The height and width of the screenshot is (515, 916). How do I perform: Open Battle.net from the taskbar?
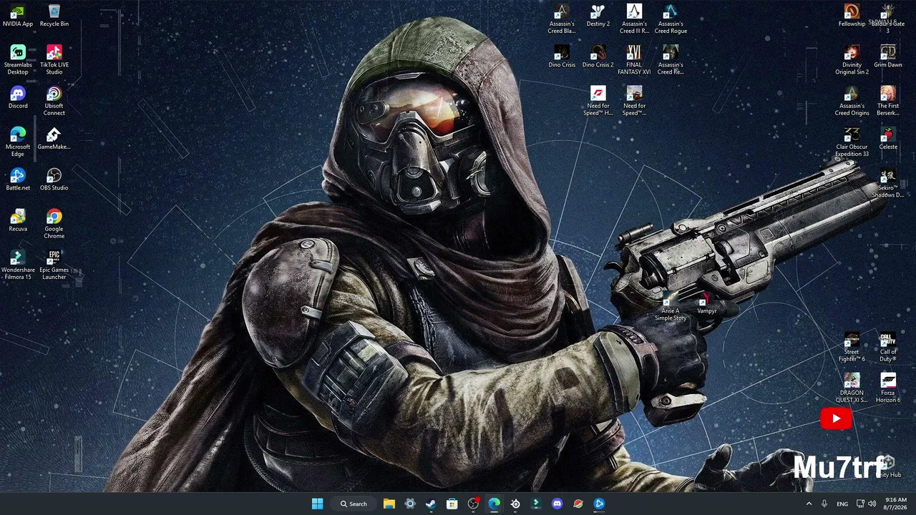[599, 504]
